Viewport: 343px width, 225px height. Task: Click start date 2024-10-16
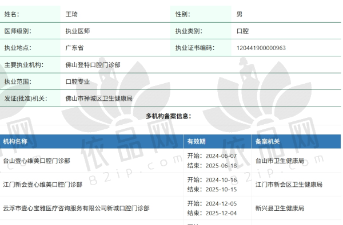pos(221,180)
